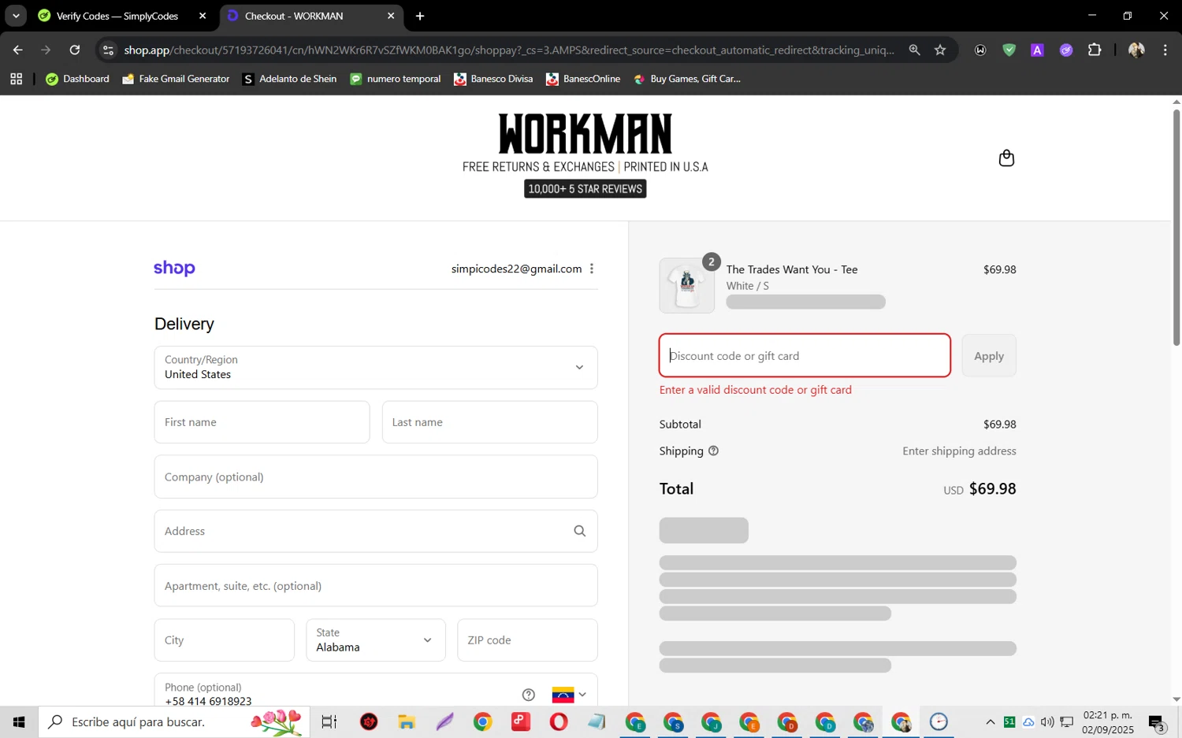Click the shop logo link
The width and height of the screenshot is (1182, 738).
pyautogui.click(x=174, y=269)
